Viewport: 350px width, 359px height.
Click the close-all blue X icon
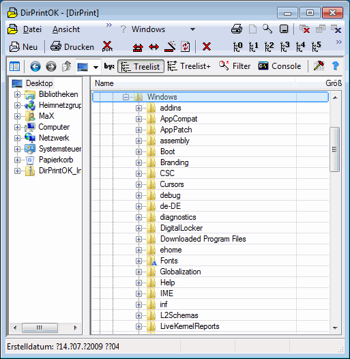pos(336,29)
